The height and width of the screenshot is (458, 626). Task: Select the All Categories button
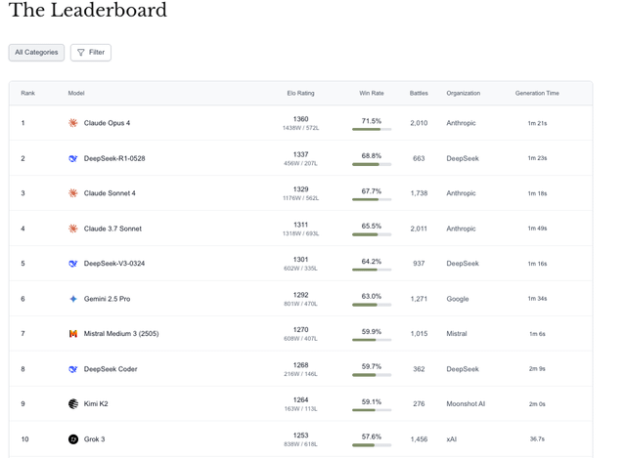point(36,52)
